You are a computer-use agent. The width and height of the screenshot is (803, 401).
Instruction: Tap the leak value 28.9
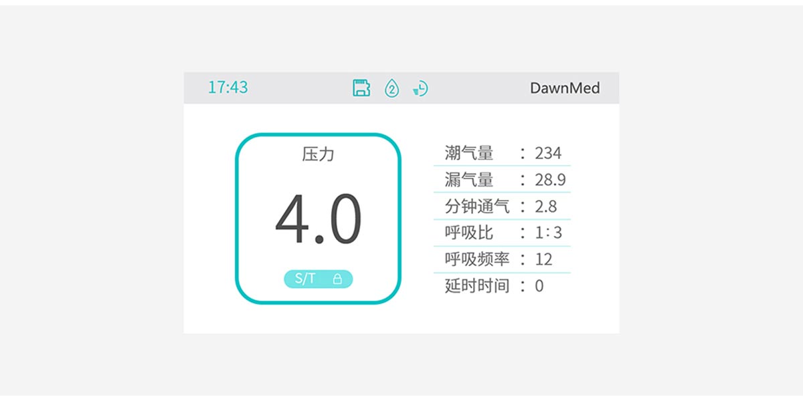tap(550, 180)
